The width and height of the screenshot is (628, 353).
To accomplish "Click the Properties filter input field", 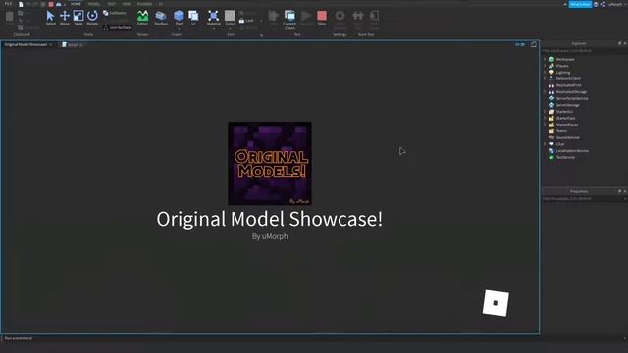I will [584, 198].
